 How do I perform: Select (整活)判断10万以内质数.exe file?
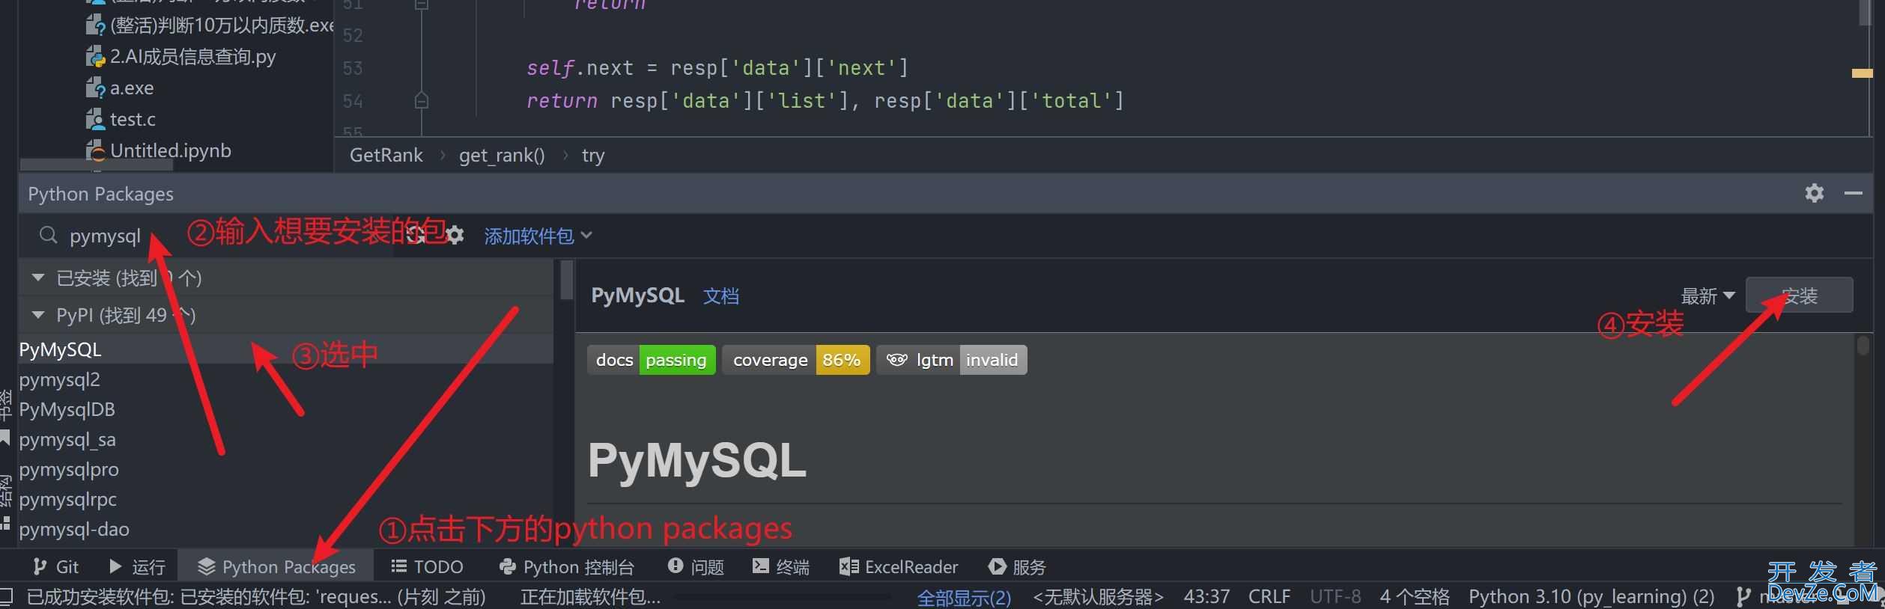(x=210, y=25)
